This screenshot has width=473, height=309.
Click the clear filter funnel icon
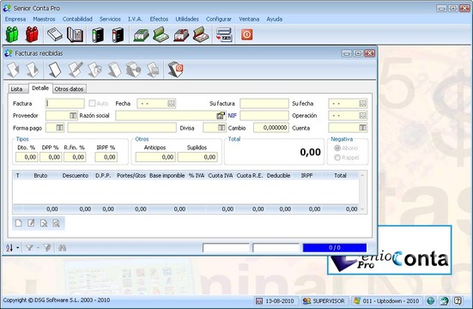[x=47, y=248]
